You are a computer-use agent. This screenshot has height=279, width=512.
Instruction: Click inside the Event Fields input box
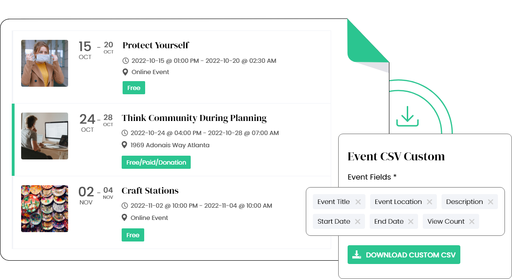[489, 222]
